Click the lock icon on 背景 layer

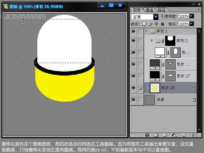coord(194,100)
